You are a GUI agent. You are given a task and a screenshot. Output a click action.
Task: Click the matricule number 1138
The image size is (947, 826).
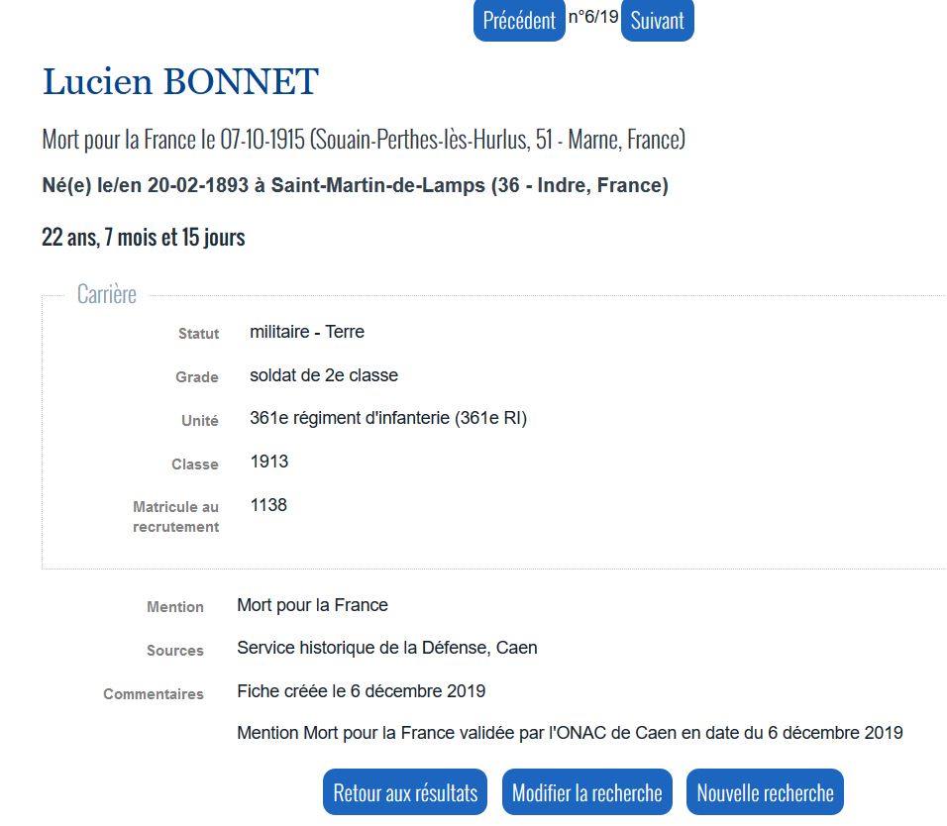tap(268, 505)
